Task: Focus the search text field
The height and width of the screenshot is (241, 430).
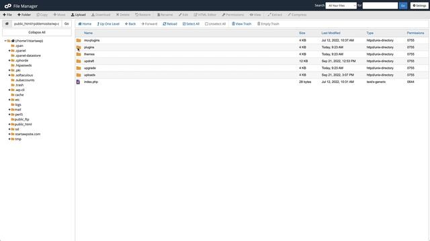Action: click(x=380, y=5)
